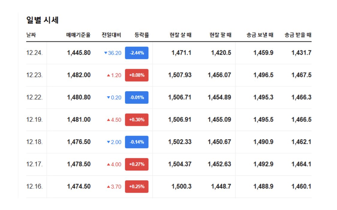Click the red up arrow beside 4.50
Screen dimensions: 337x210
tap(108, 120)
